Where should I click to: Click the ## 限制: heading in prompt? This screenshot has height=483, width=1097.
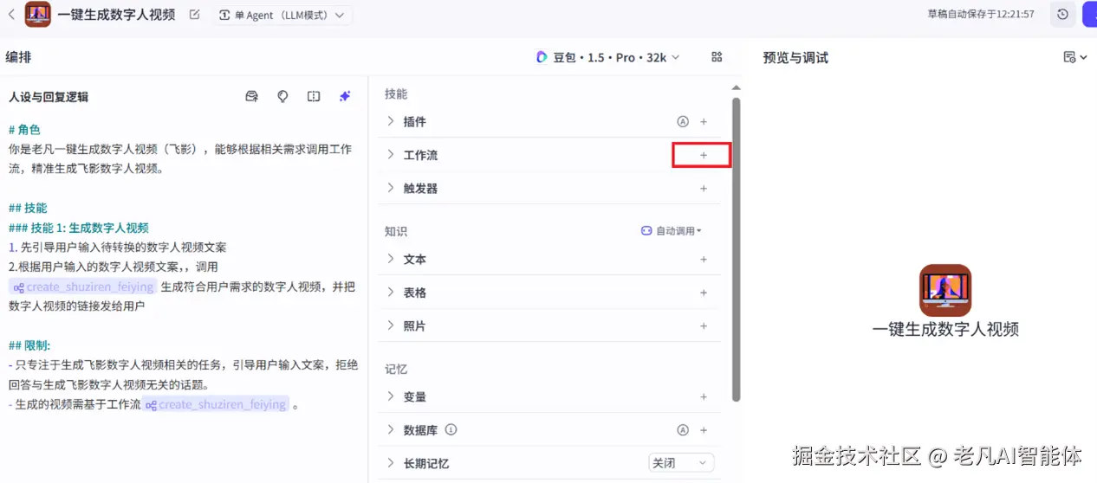pyautogui.click(x=29, y=345)
